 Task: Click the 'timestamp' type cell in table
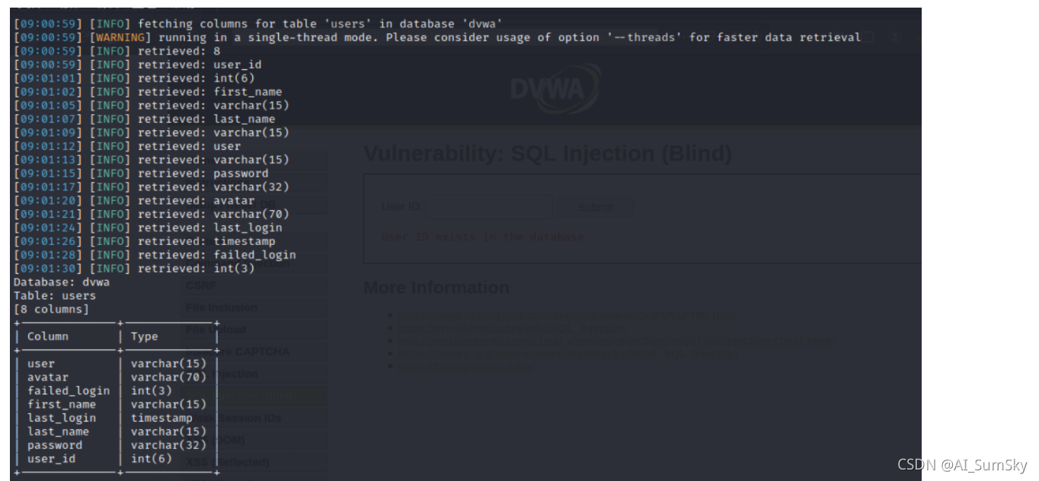(161, 419)
